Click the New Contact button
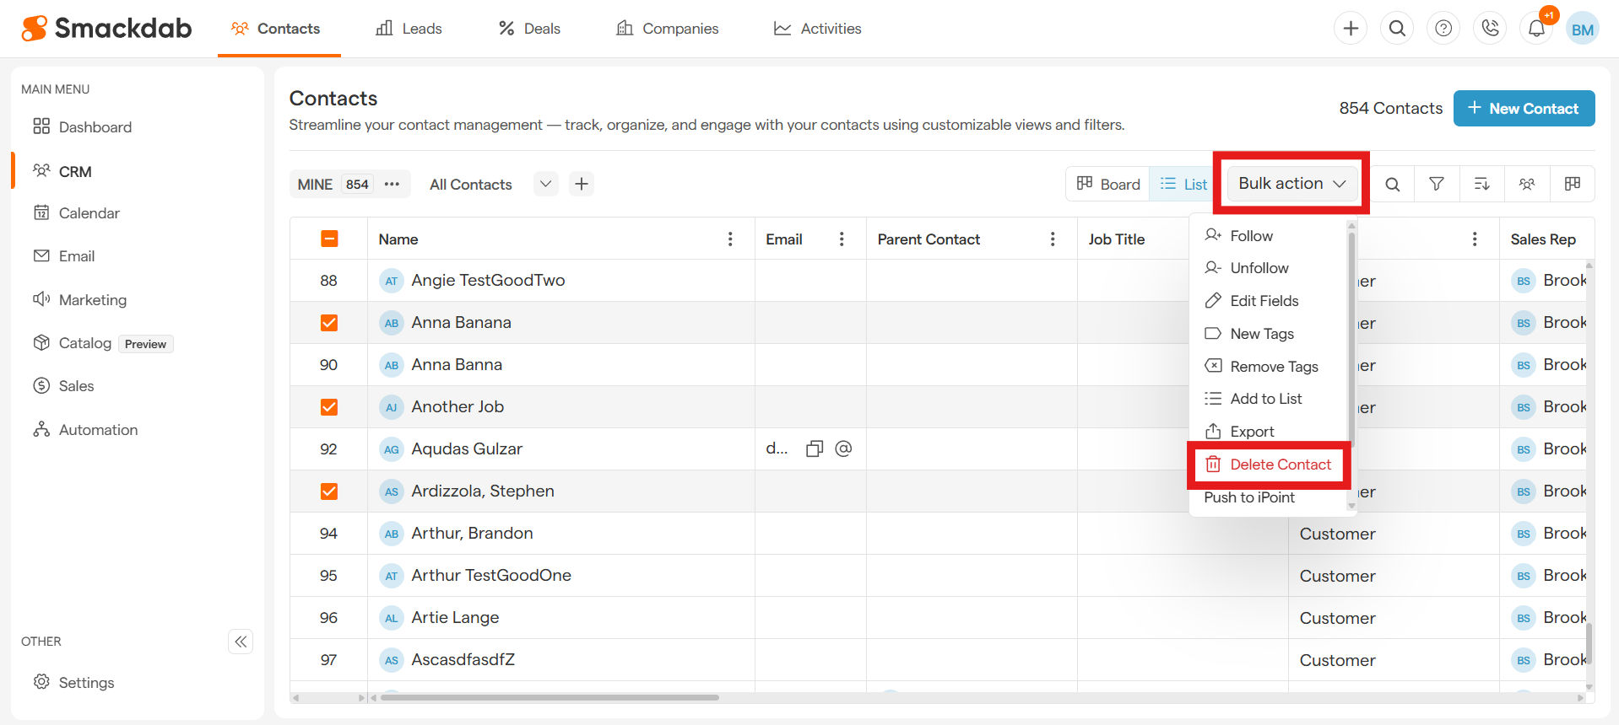The width and height of the screenshot is (1619, 725). point(1524,109)
